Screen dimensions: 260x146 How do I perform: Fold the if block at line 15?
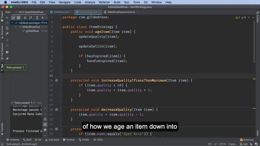pos(61,86)
